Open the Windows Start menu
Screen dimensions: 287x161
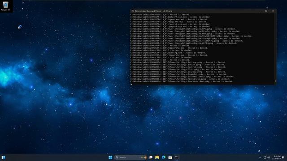pyautogui.click(x=110, y=157)
